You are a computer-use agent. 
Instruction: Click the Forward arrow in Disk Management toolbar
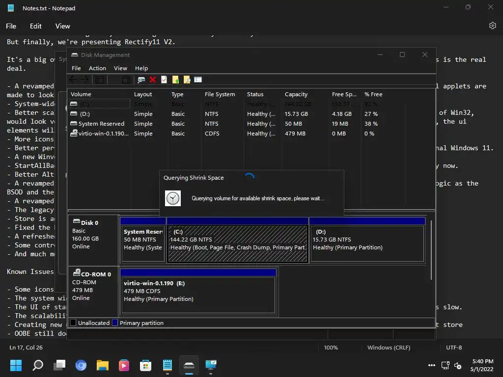pos(84,80)
